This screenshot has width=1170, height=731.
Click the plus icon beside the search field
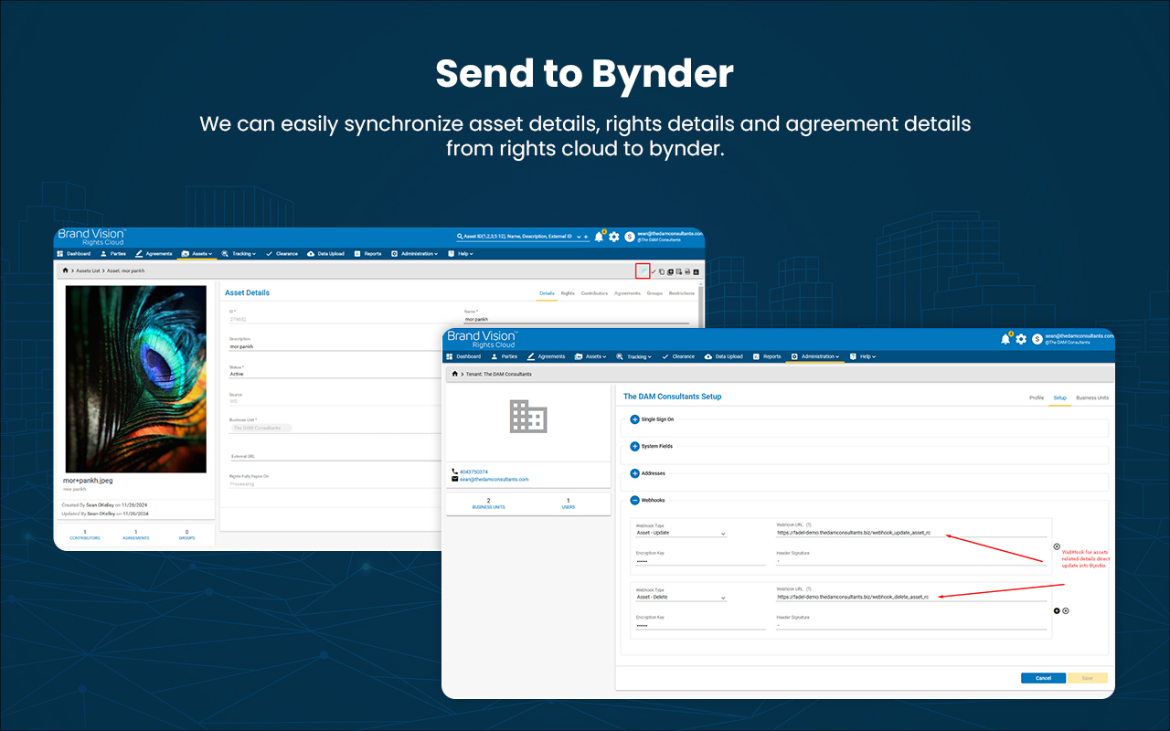[586, 237]
